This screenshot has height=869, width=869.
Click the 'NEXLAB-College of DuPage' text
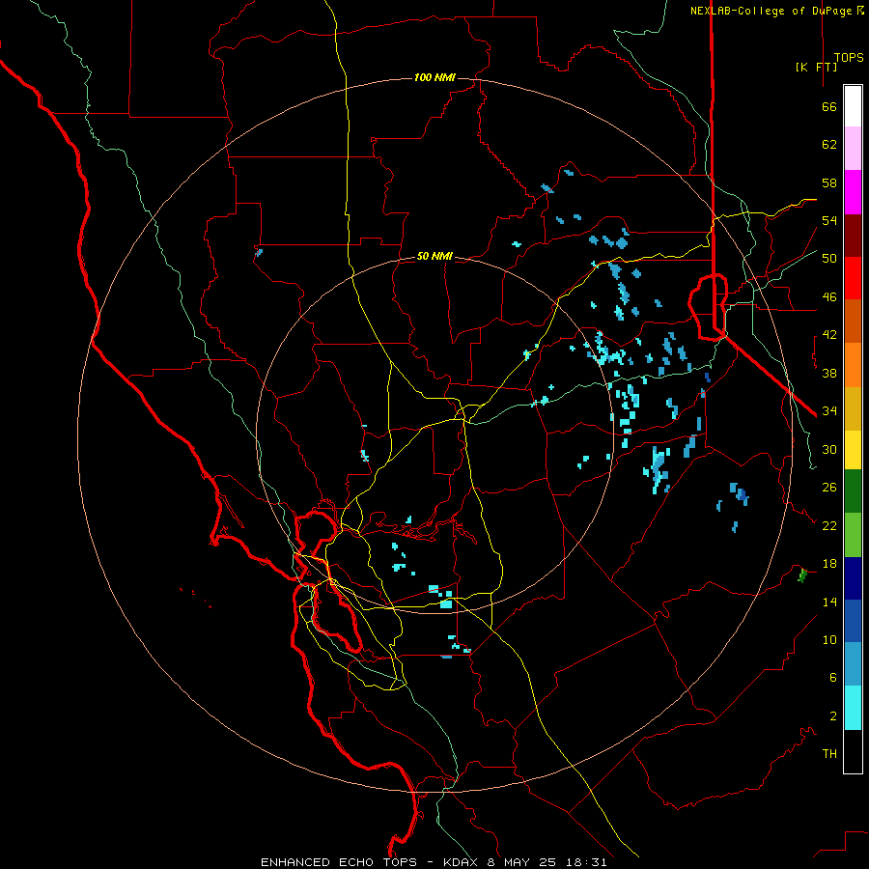coord(772,11)
